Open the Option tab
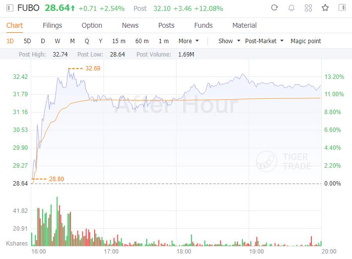Screen dimensions: 352x259 (92, 25)
